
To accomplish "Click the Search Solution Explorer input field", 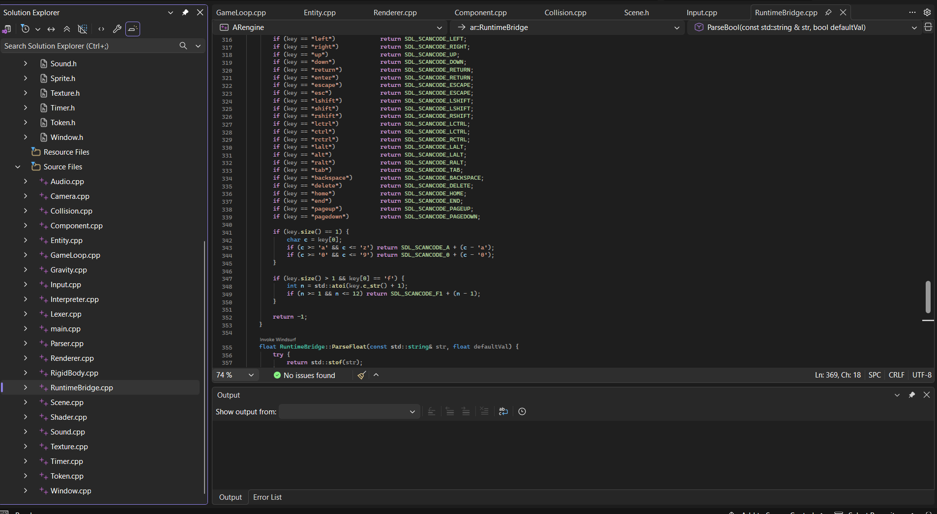I will click(89, 46).
